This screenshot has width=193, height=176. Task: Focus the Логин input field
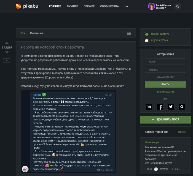pyautogui.click(x=165, y=61)
